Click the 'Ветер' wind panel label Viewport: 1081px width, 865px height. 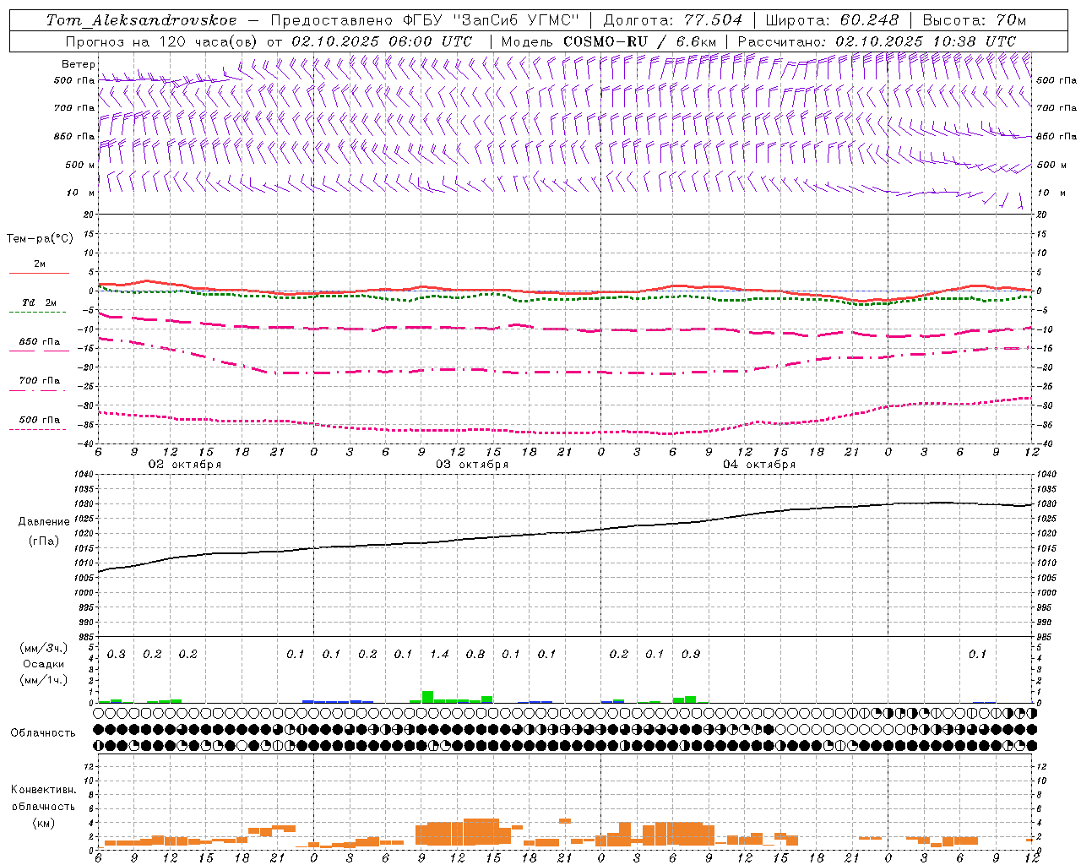click(79, 64)
